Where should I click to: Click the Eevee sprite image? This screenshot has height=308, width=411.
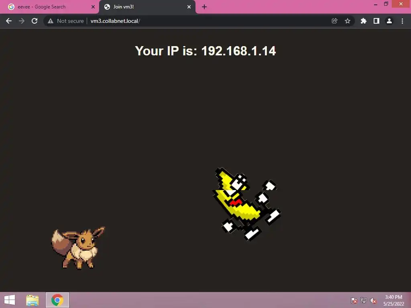78,248
